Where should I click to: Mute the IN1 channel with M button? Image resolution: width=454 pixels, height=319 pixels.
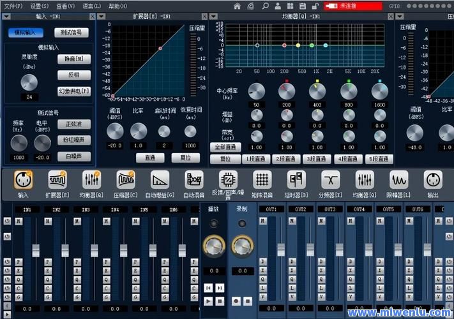tap(19, 221)
